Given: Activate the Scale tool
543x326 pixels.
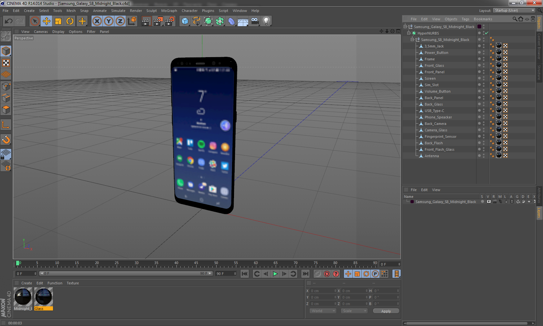Looking at the screenshot, I should click(x=58, y=21).
